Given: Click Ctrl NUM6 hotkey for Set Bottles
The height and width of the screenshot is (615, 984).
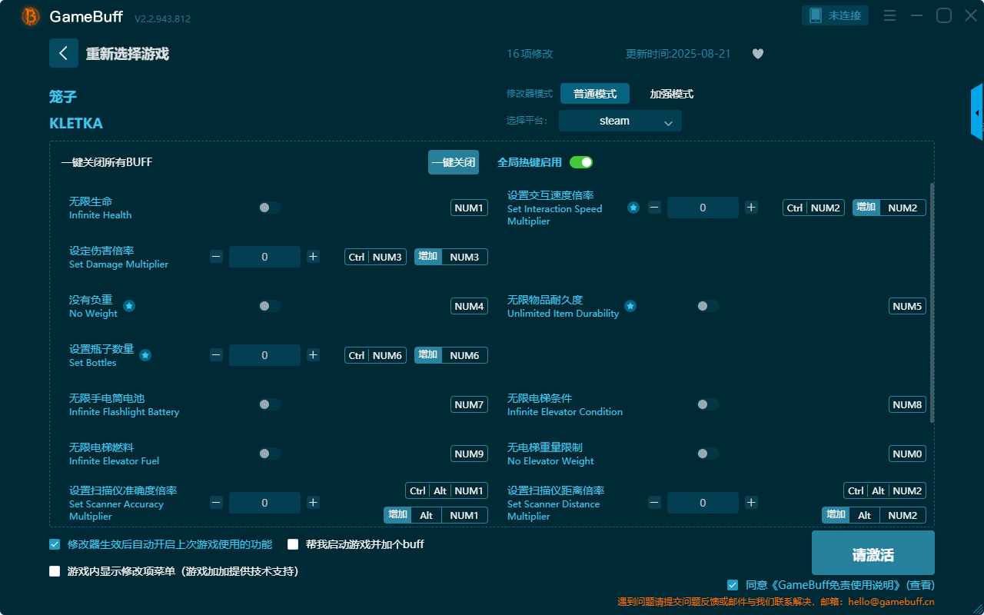Looking at the screenshot, I should [x=375, y=355].
